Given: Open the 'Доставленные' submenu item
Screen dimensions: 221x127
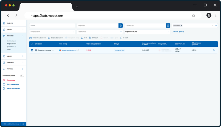Looking at the screenshot, I should tap(11, 47).
